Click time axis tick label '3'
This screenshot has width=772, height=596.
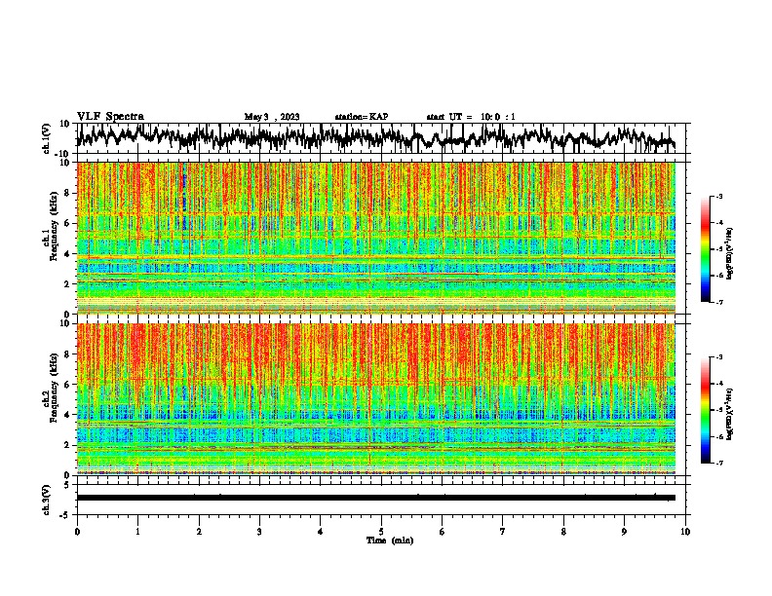click(x=259, y=532)
